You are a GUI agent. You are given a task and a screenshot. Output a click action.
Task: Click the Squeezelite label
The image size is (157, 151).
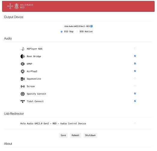(34, 79)
